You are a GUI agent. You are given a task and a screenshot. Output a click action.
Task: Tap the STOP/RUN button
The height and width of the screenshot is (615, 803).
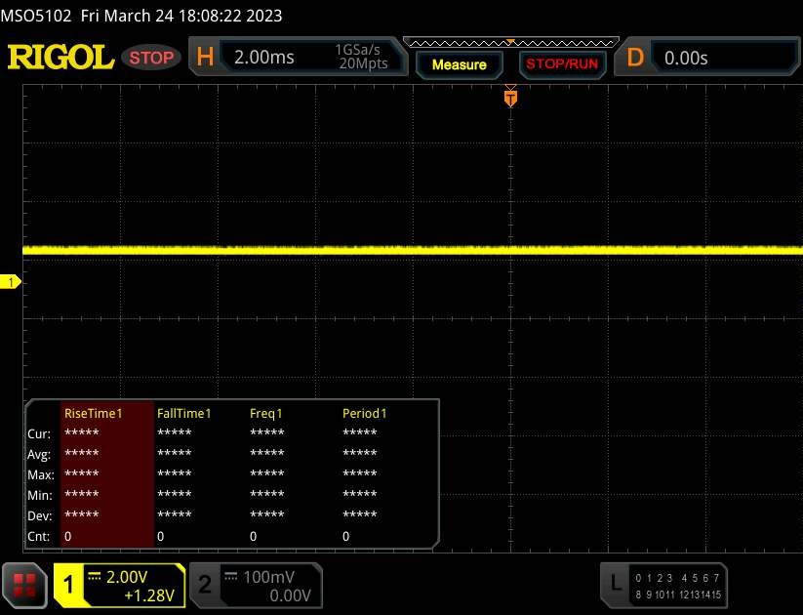[x=562, y=64]
